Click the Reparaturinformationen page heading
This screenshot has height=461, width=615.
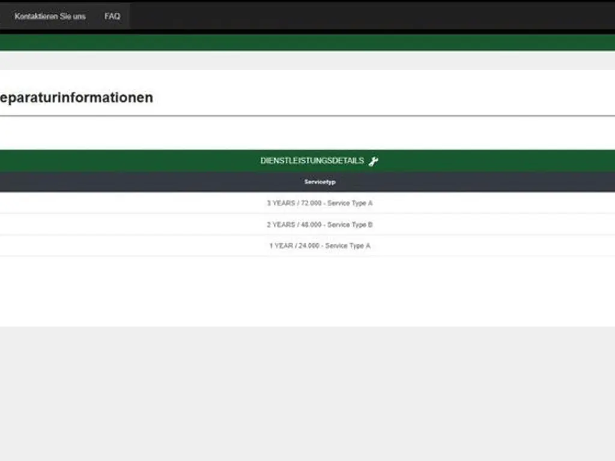pos(76,97)
